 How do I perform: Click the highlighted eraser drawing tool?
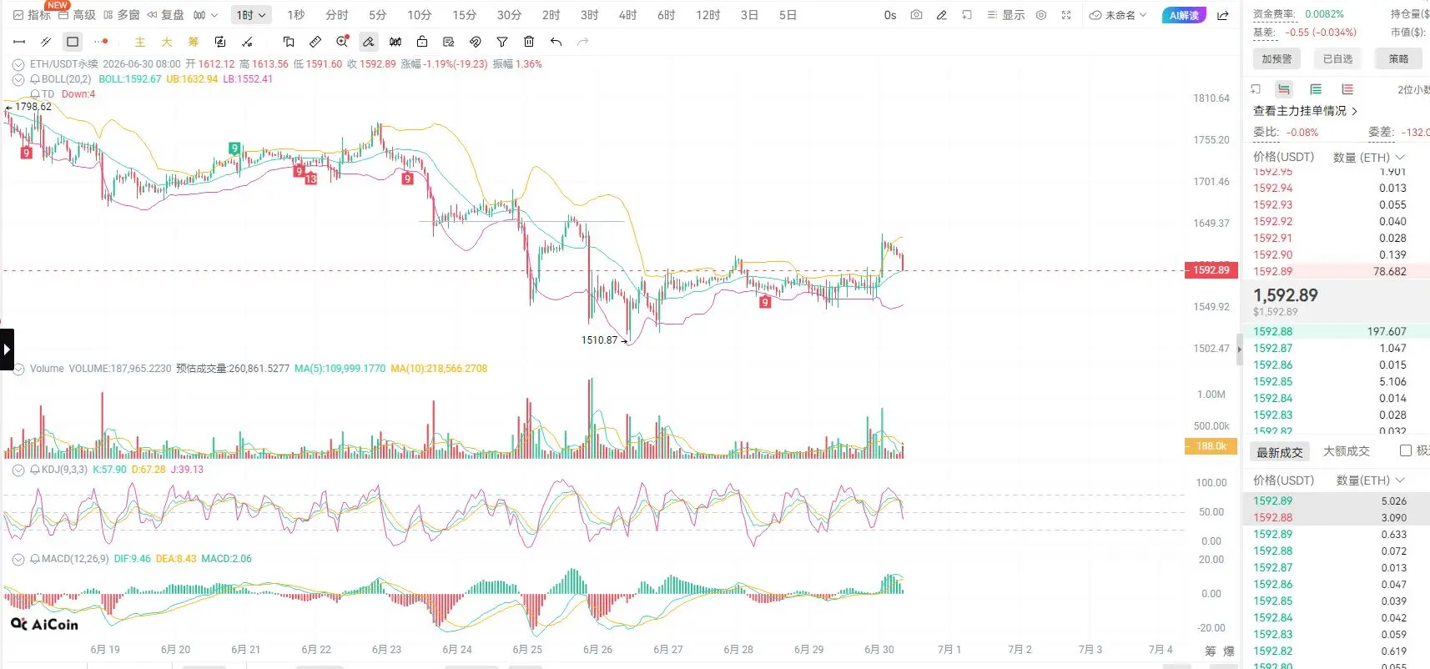point(369,42)
